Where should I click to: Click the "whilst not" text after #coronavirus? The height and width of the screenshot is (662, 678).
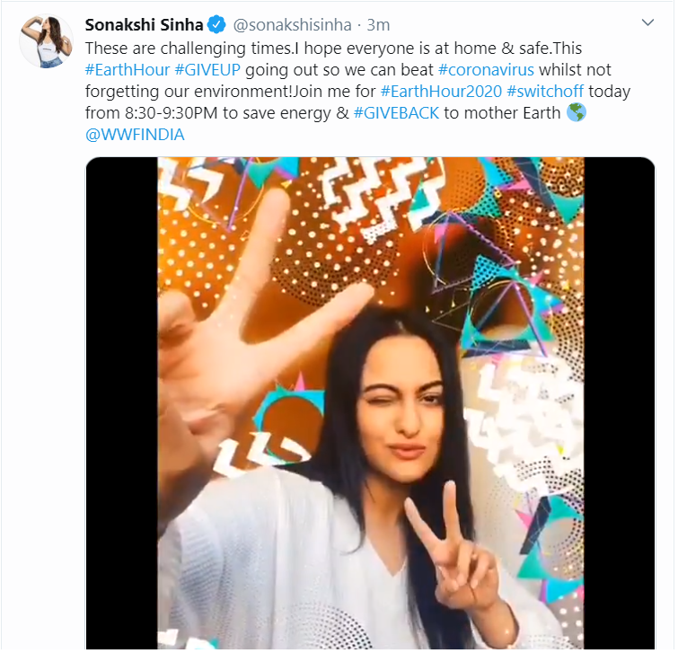(575, 69)
